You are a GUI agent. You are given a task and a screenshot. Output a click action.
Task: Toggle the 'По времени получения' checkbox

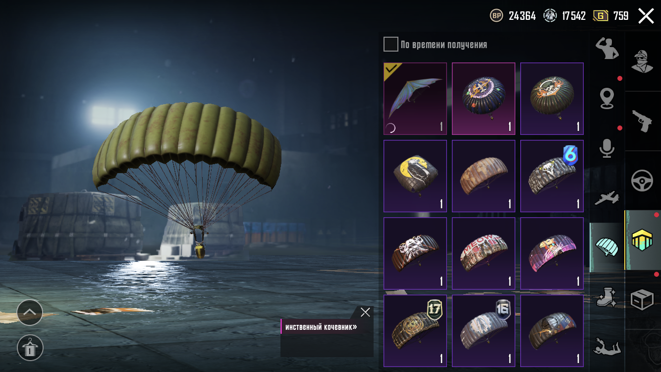pos(391,44)
